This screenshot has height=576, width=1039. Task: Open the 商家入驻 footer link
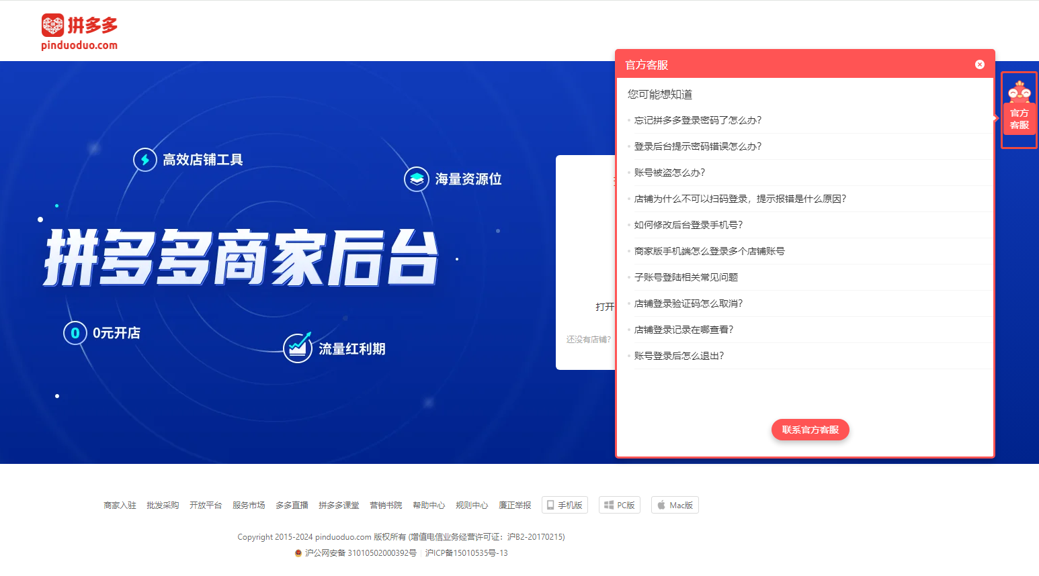(120, 506)
